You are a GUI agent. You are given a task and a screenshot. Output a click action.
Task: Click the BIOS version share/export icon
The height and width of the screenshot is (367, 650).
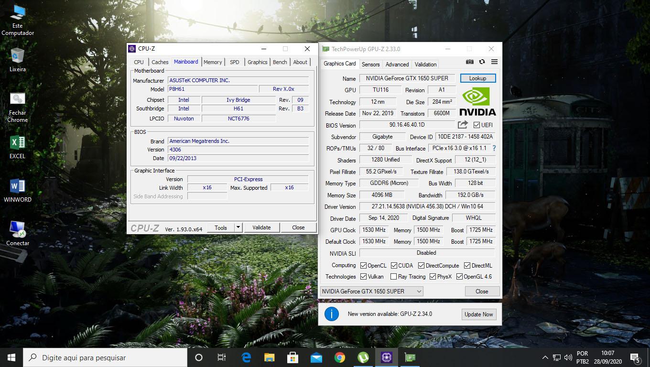pyautogui.click(x=463, y=125)
